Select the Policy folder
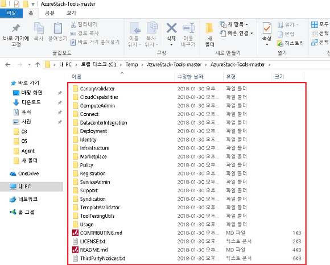The height and width of the screenshot is (265, 330). [x=86, y=165]
